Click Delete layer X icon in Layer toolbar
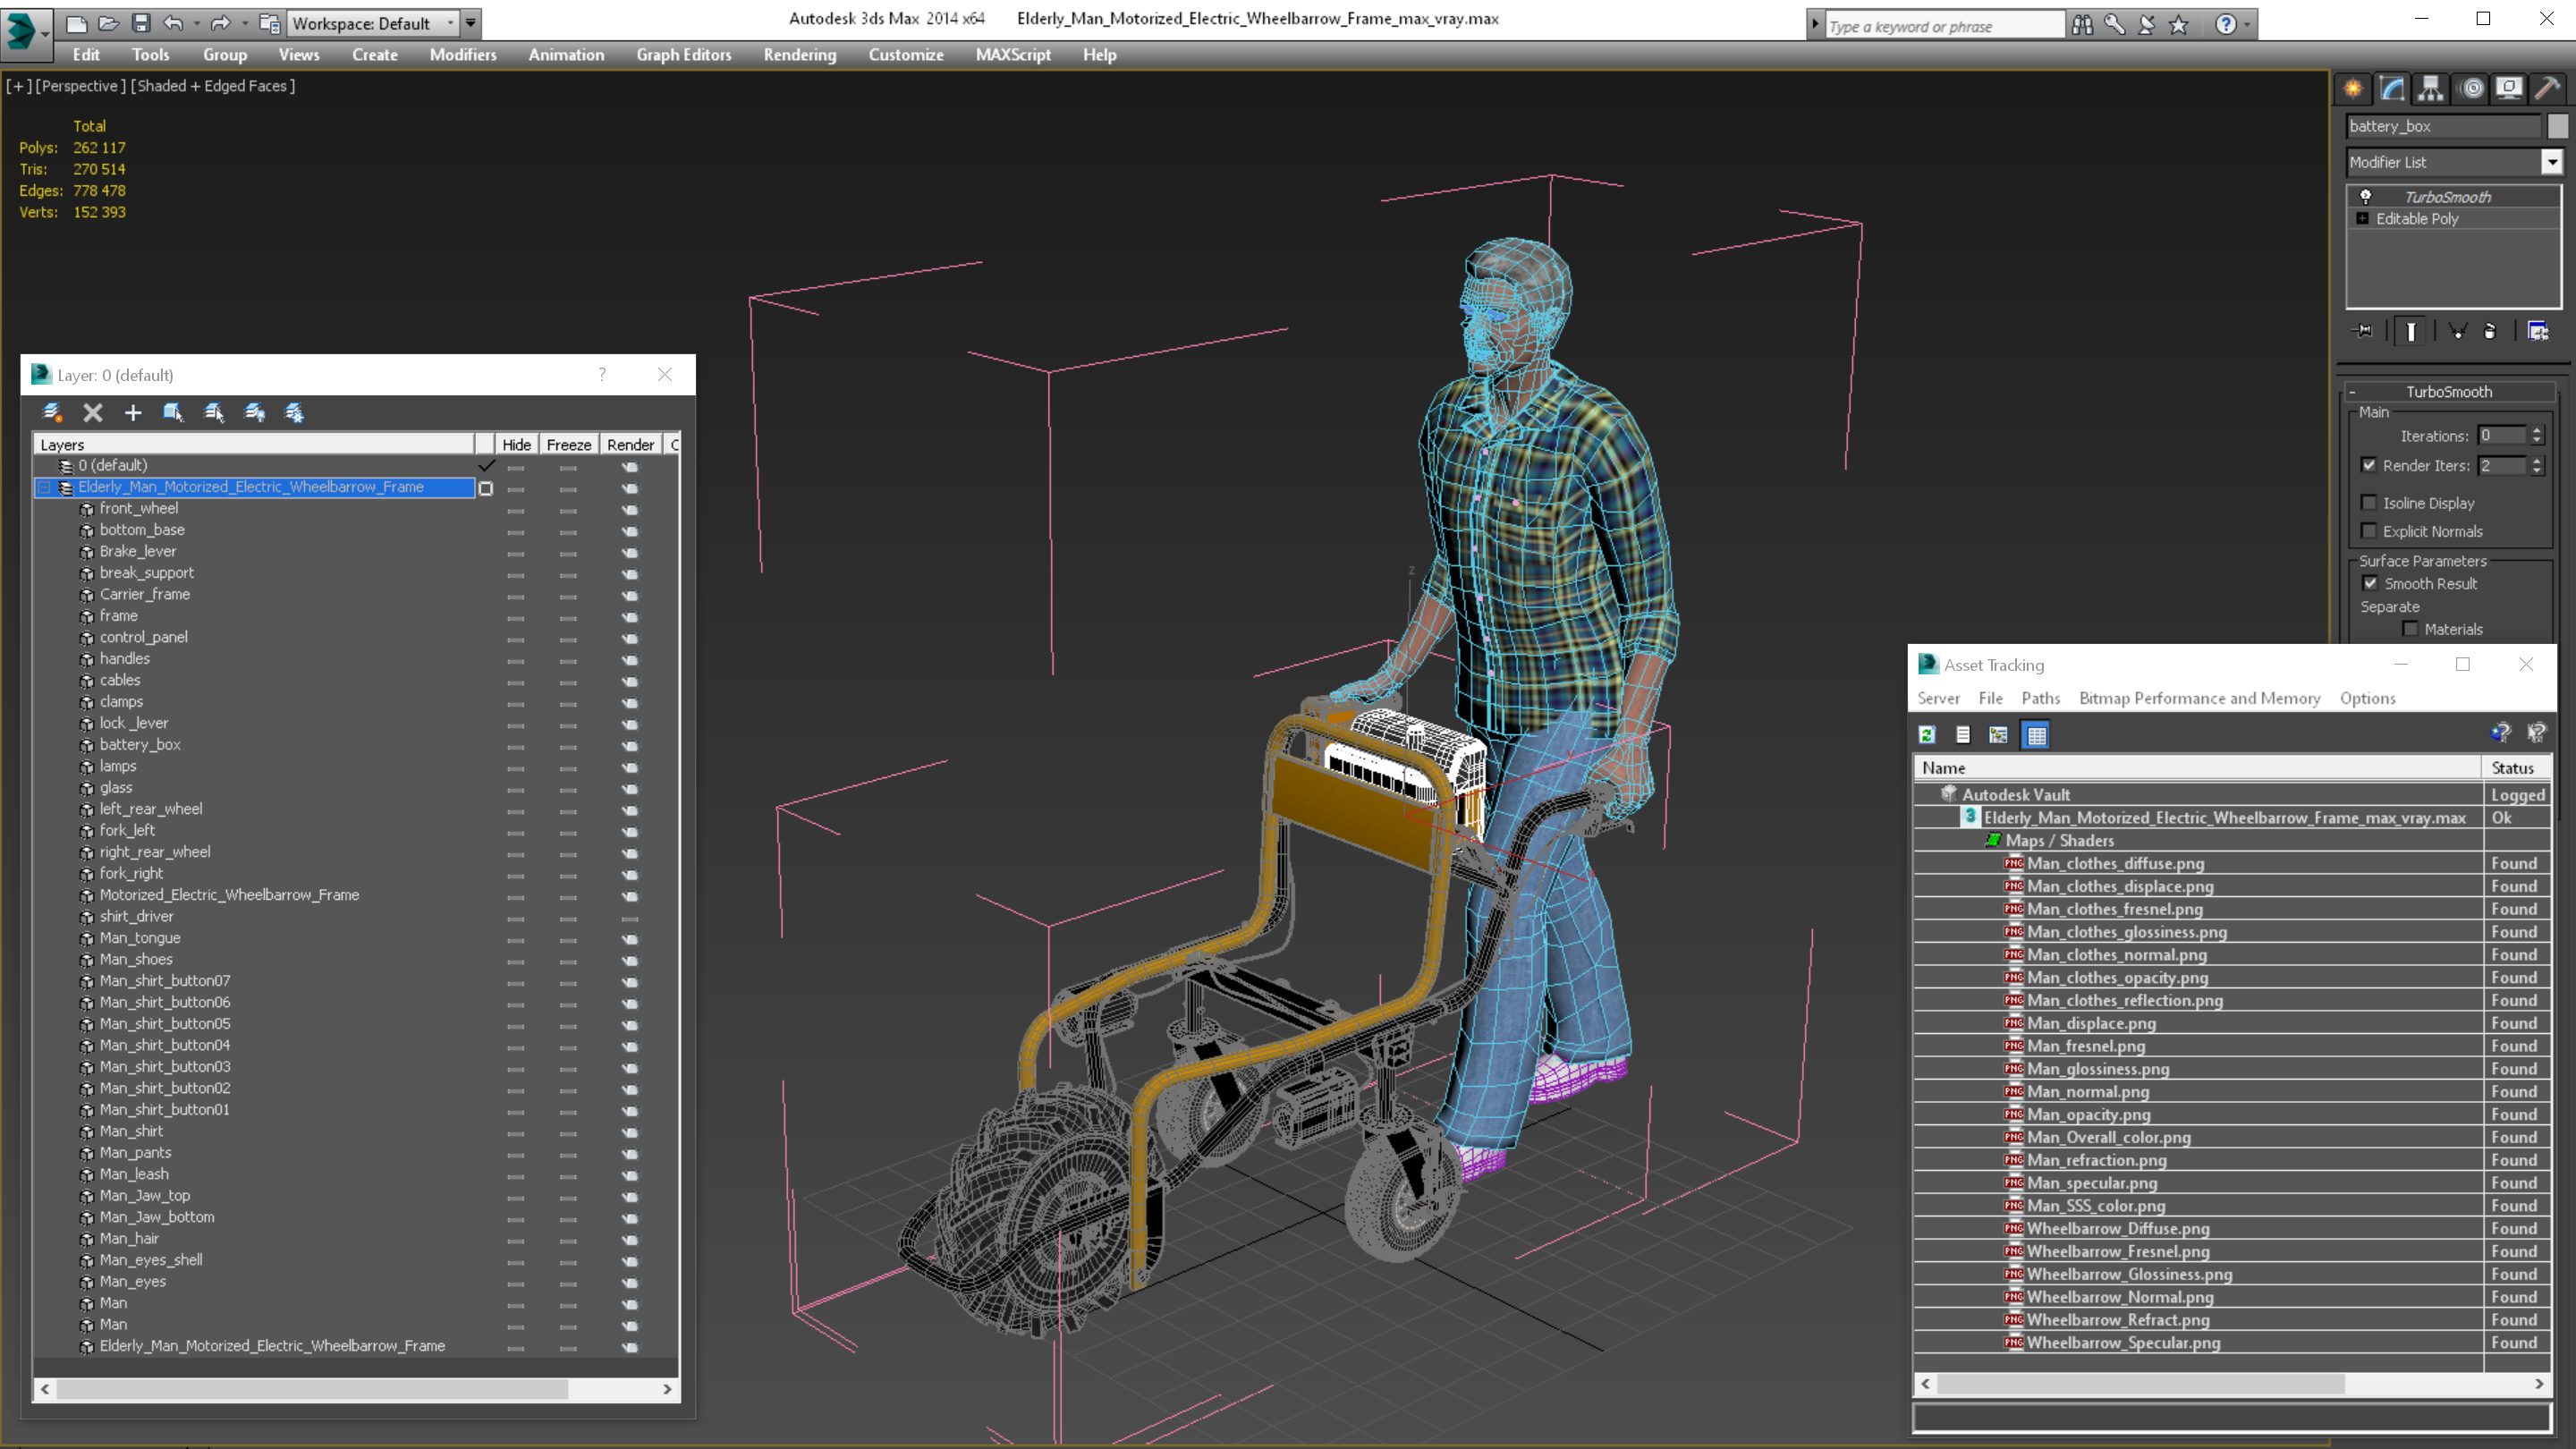The height and width of the screenshot is (1449, 2576). tap(93, 412)
